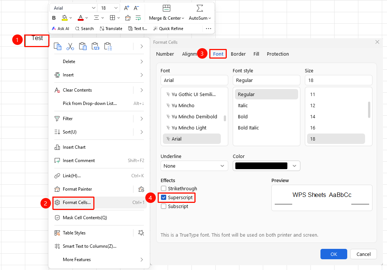Click the increase font size icon
This screenshot has height=270, width=387.
[127, 8]
